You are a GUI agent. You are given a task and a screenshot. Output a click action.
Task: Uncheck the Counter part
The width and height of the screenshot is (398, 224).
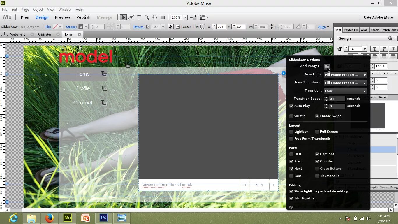pyautogui.click(x=317, y=161)
